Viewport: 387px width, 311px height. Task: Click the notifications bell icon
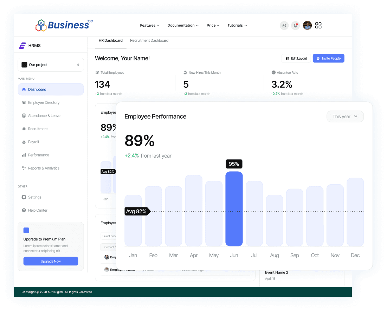[x=295, y=25]
